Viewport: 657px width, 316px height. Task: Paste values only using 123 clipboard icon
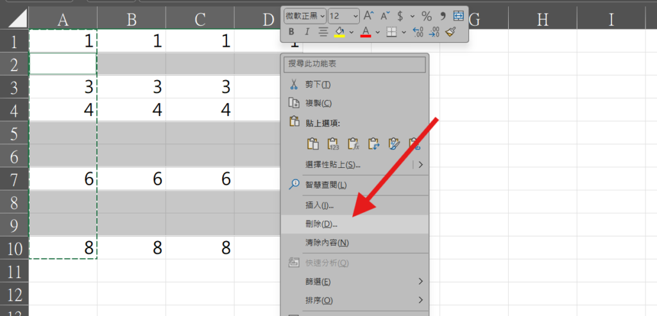click(333, 144)
